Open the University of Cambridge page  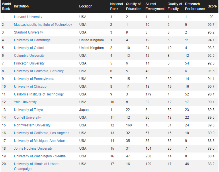(32, 40)
